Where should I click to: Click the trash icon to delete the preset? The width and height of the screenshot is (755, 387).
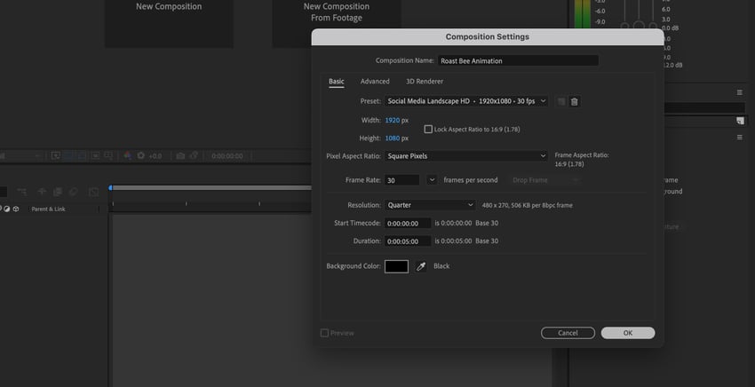(x=574, y=101)
